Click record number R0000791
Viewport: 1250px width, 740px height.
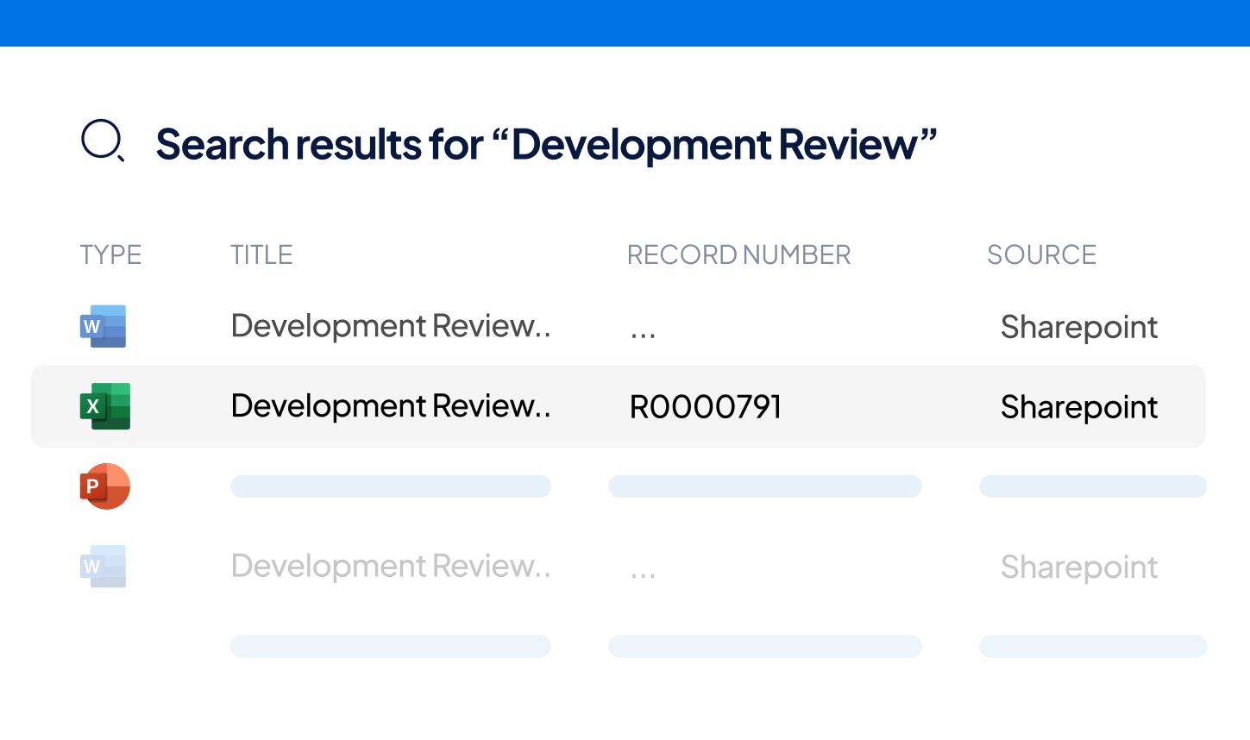(x=706, y=407)
